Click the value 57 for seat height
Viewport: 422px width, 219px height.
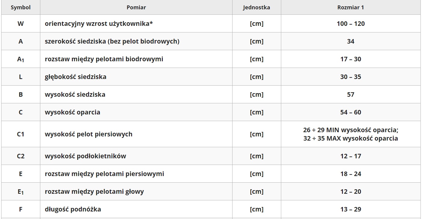(350, 95)
